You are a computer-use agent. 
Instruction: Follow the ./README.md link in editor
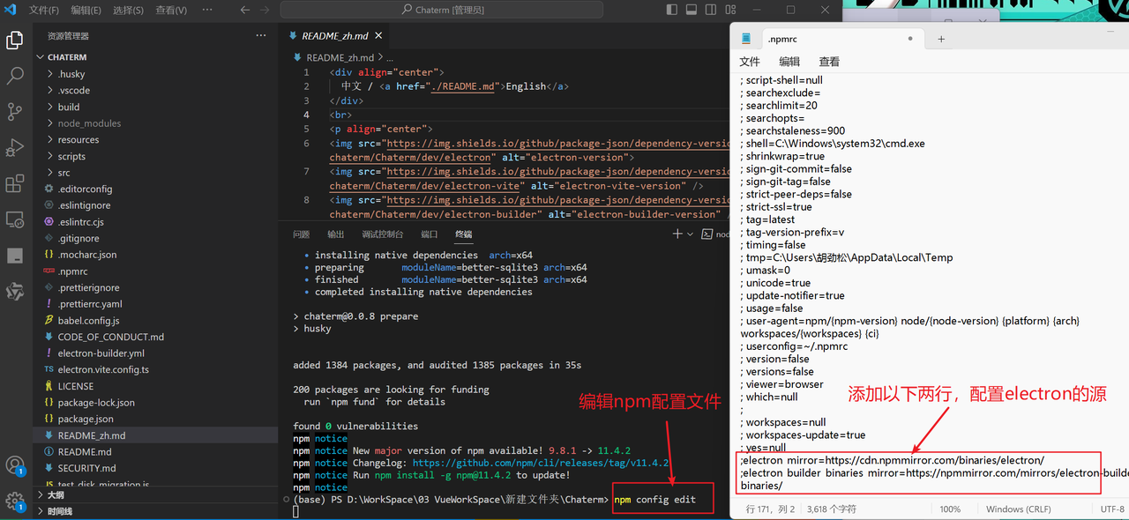click(464, 86)
